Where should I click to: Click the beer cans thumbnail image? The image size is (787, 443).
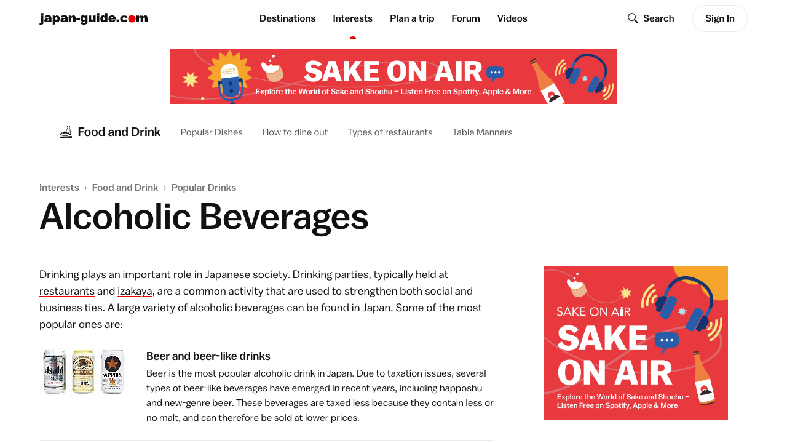tap(84, 372)
